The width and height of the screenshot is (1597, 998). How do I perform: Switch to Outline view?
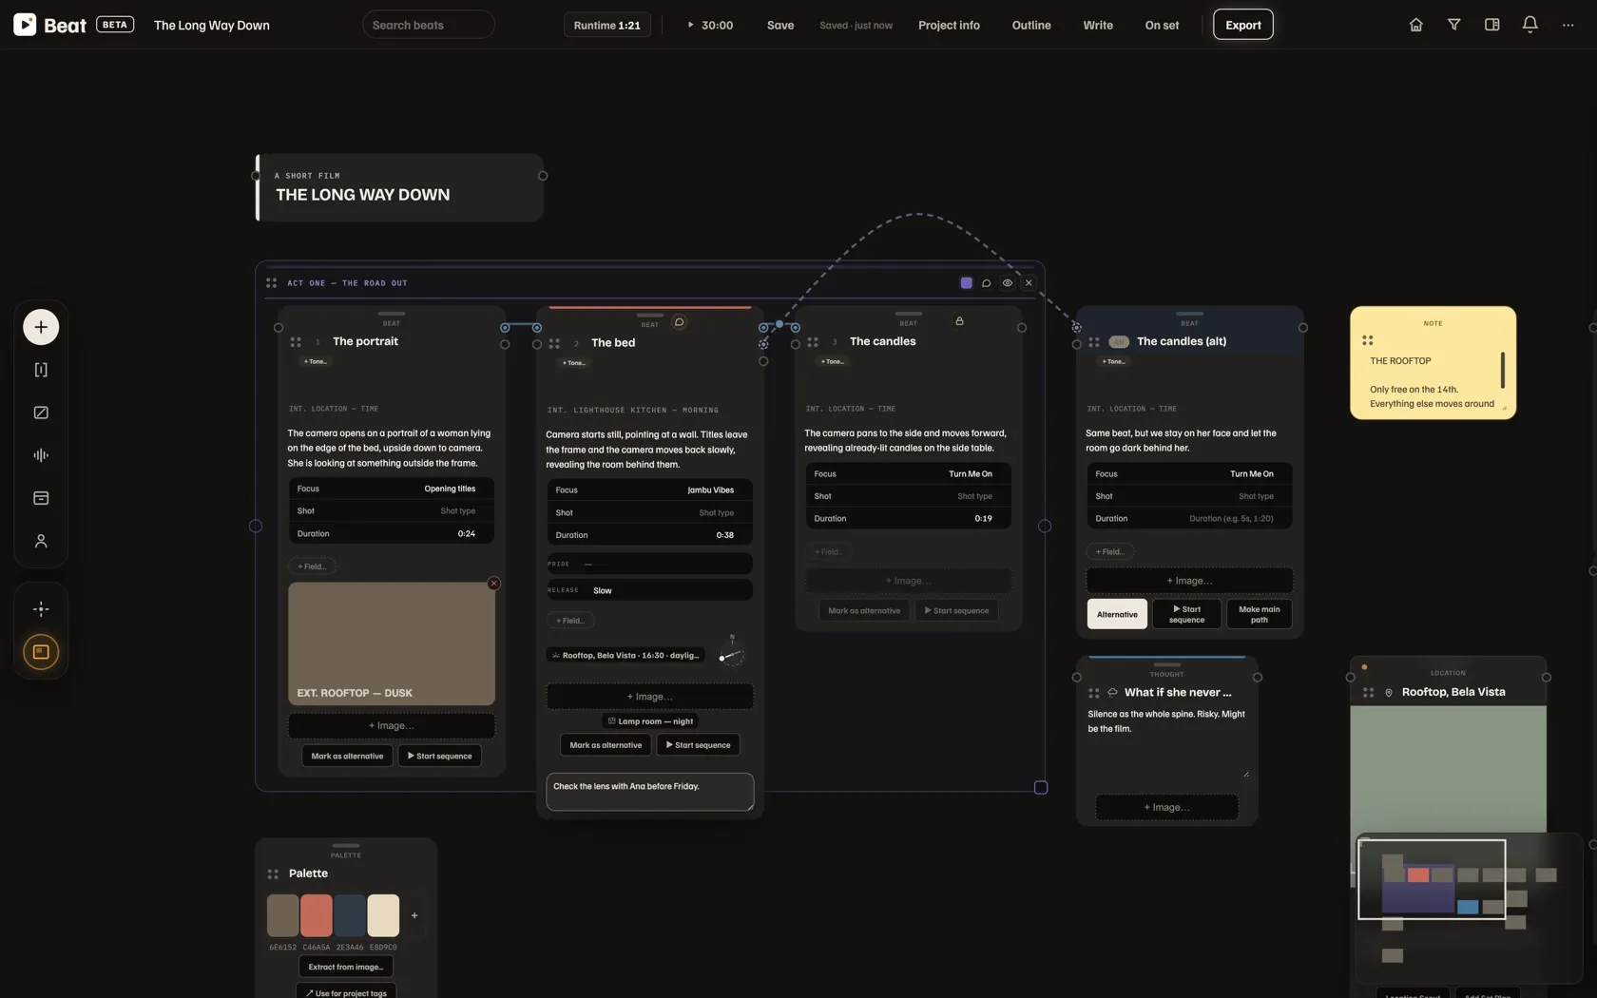click(1031, 25)
